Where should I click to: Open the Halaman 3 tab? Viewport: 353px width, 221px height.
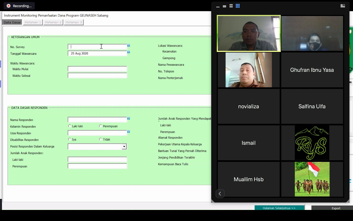point(74,22)
